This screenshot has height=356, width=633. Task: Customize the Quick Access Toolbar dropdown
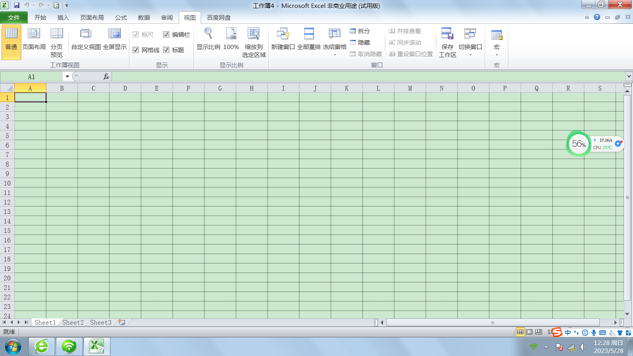pyautogui.click(x=66, y=6)
